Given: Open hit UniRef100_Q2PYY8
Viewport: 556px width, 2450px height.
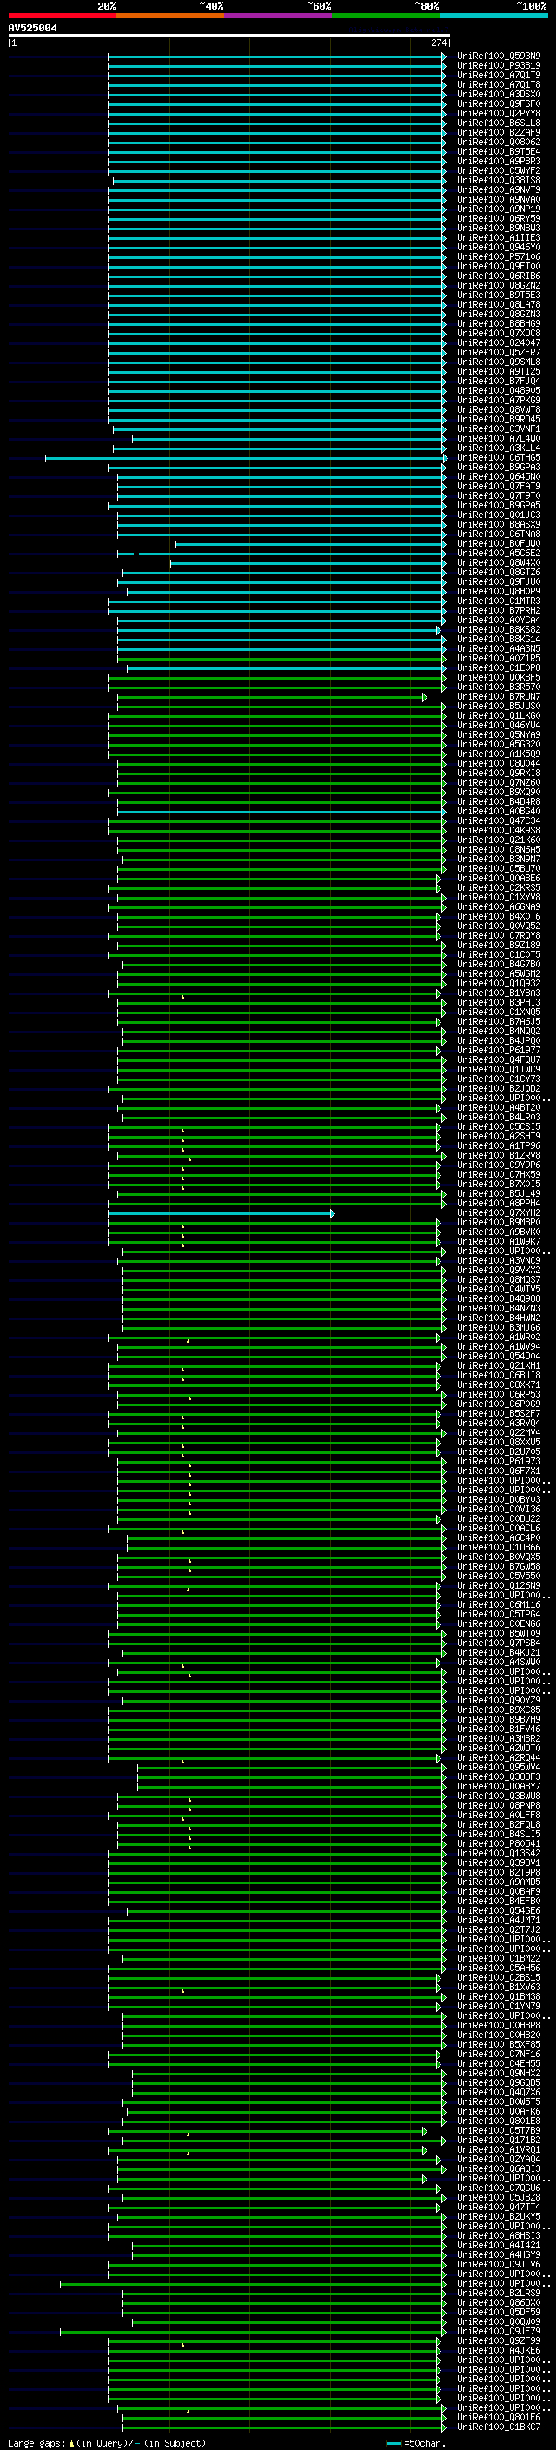Looking at the screenshot, I should point(499,113).
